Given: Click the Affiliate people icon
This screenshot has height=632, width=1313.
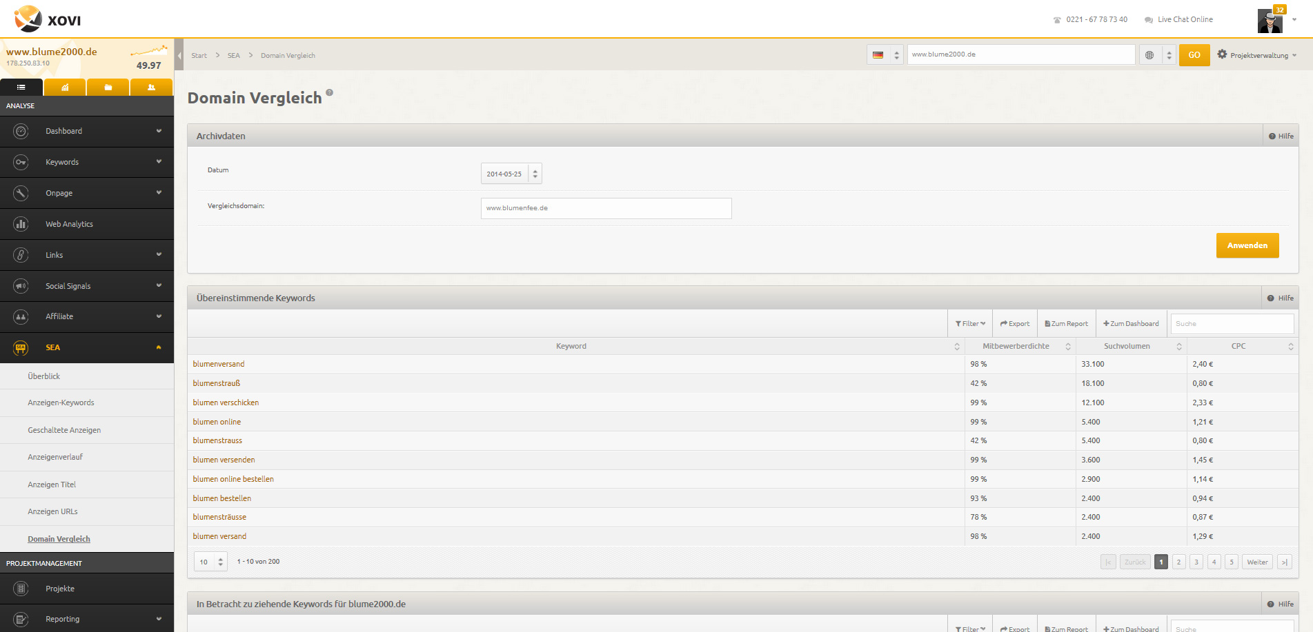Looking at the screenshot, I should coord(21,316).
